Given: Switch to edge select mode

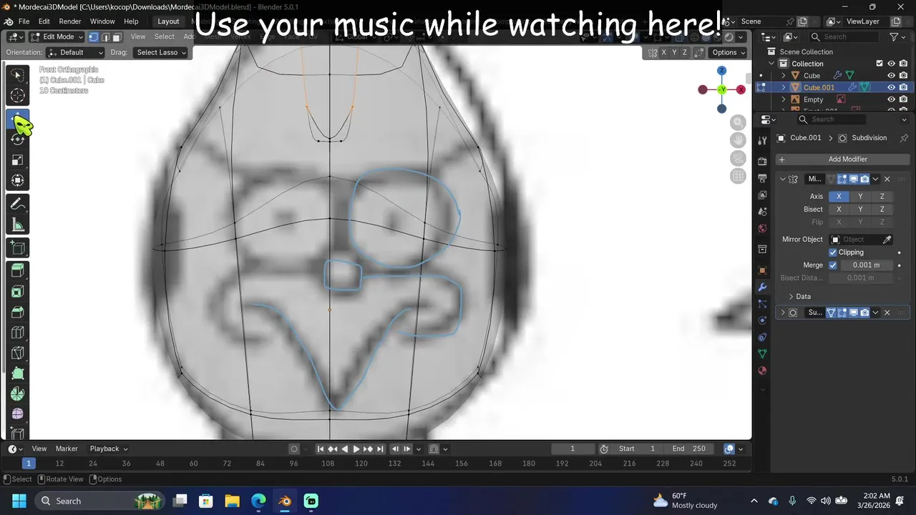Looking at the screenshot, I should [x=105, y=36].
